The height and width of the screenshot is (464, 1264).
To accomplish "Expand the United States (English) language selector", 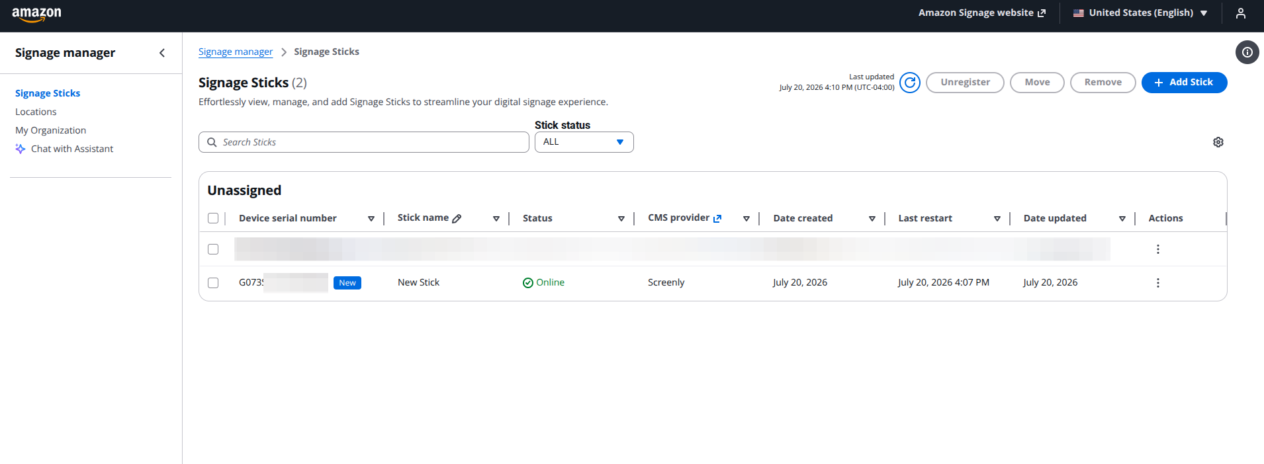I will (x=1140, y=13).
